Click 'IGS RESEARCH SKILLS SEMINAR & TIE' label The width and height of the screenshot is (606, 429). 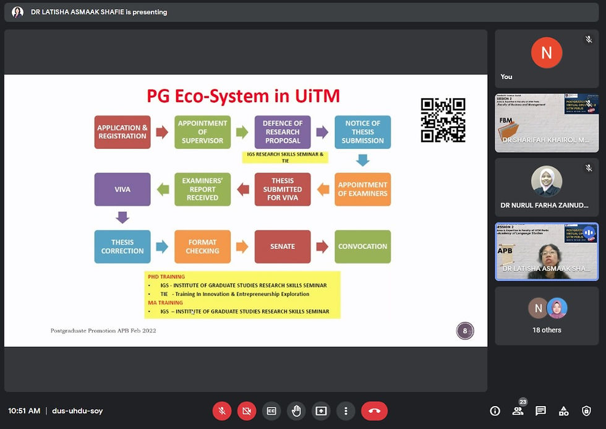(285, 157)
